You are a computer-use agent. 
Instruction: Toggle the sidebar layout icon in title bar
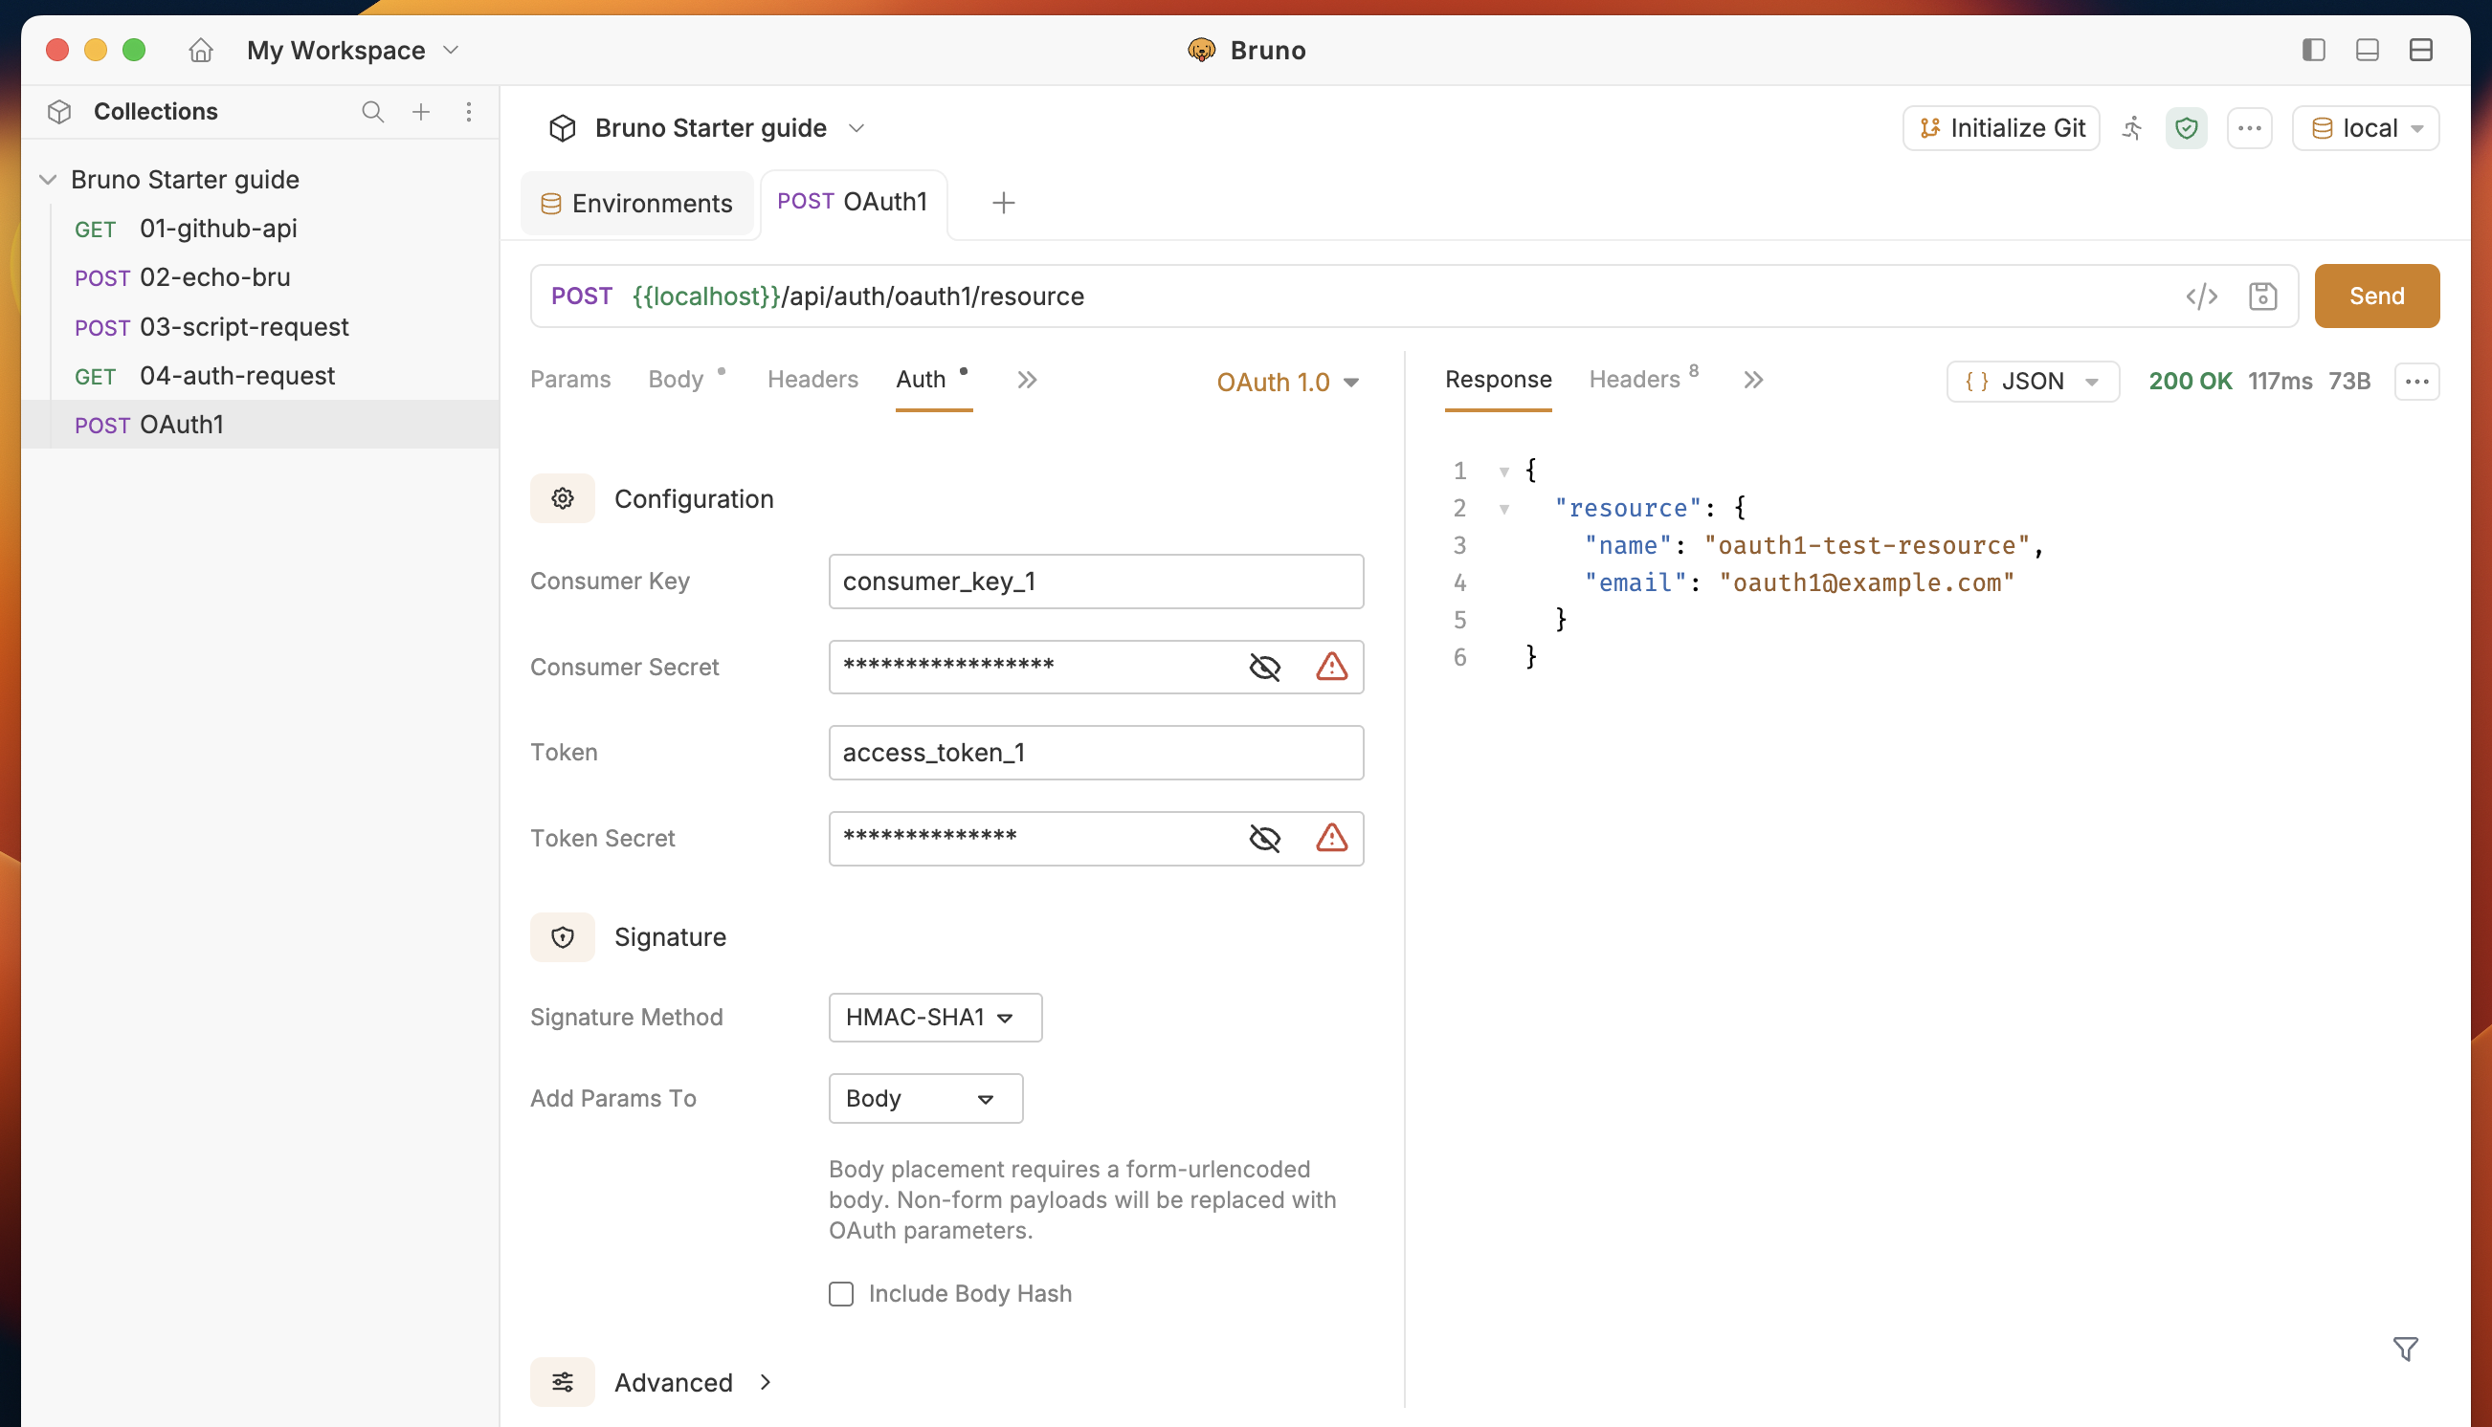click(2314, 50)
